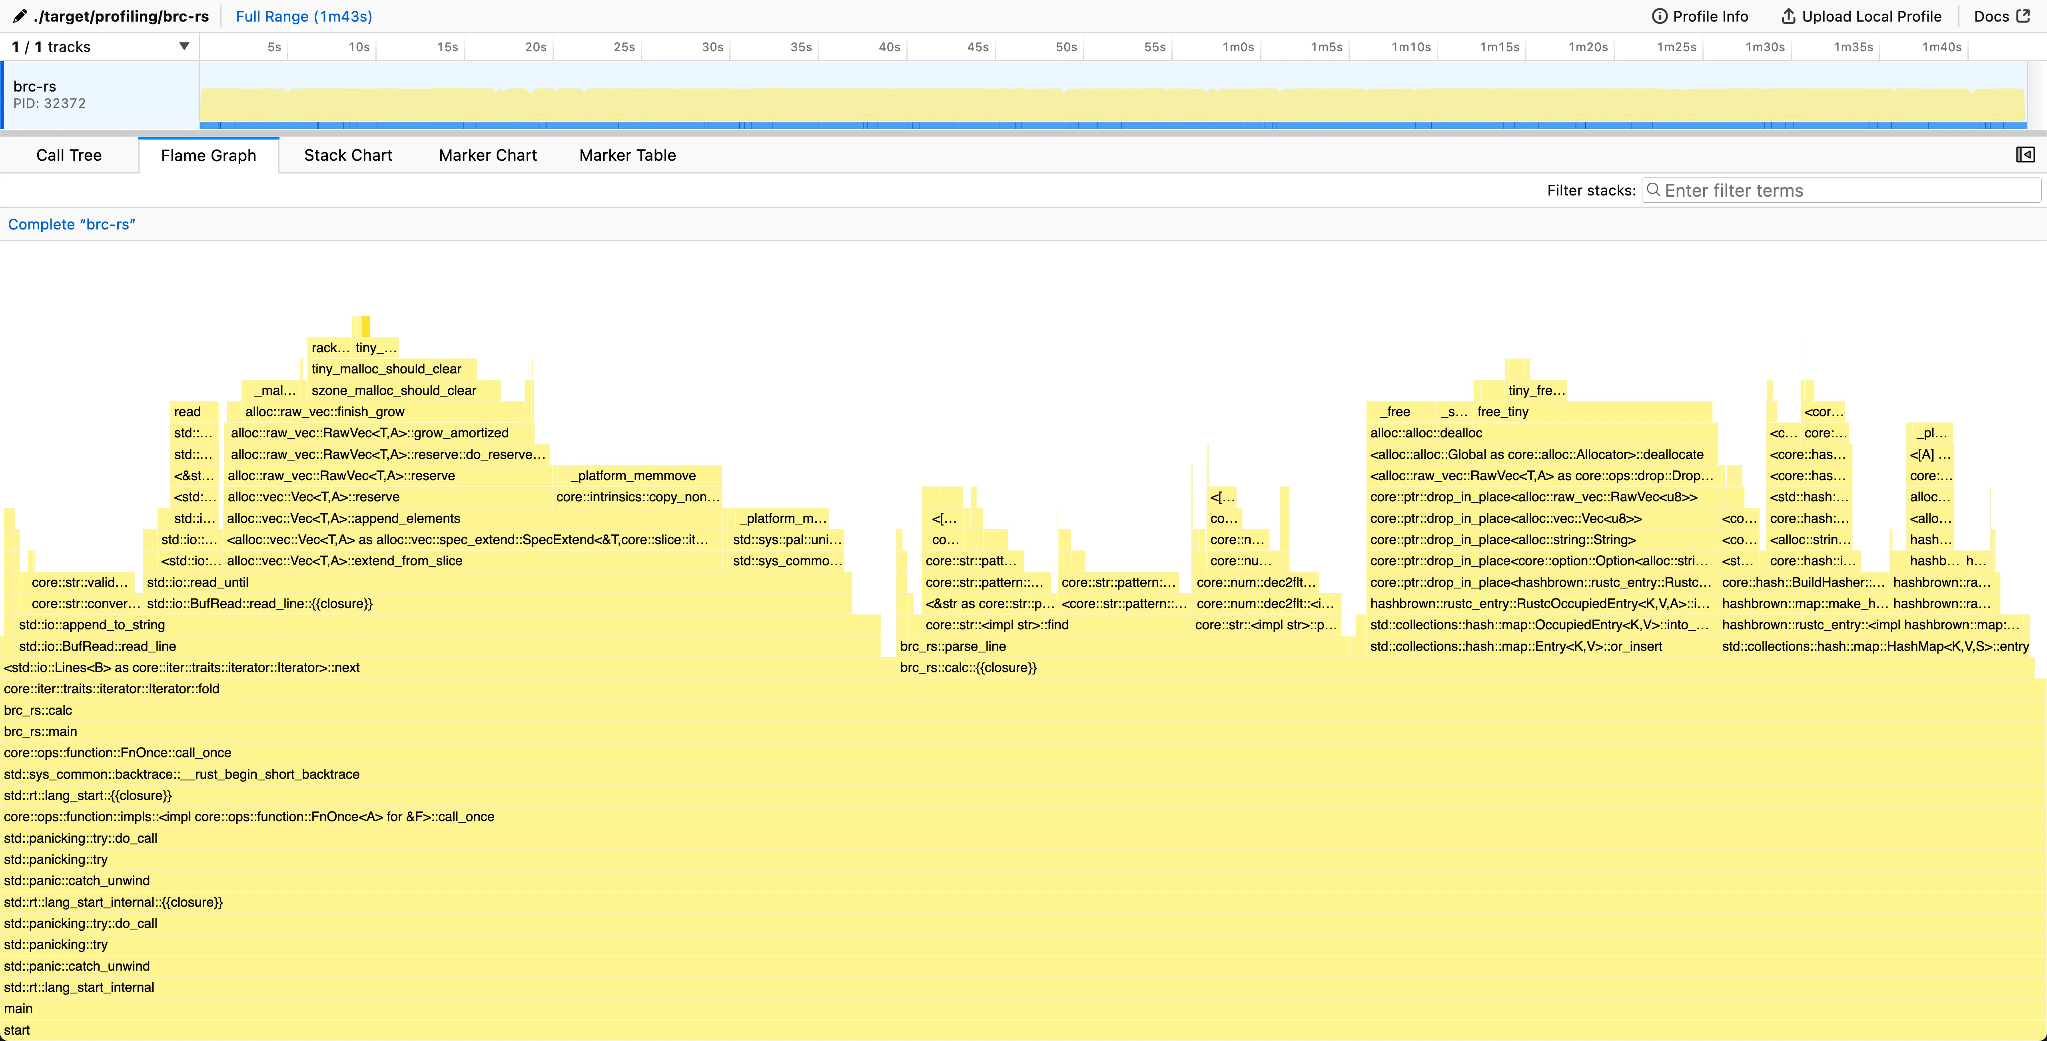Click the Upload Local Profile upload icon
This screenshot has height=1041, width=2047.
click(1788, 16)
